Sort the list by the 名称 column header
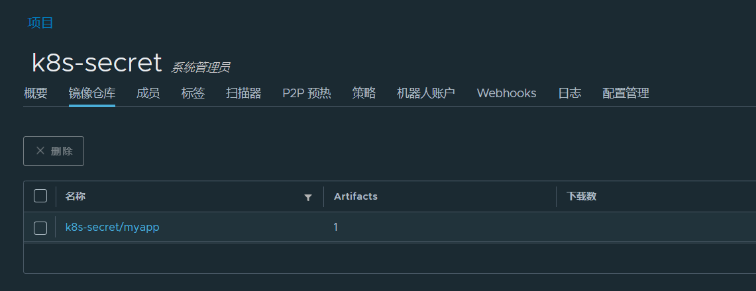 (x=76, y=196)
